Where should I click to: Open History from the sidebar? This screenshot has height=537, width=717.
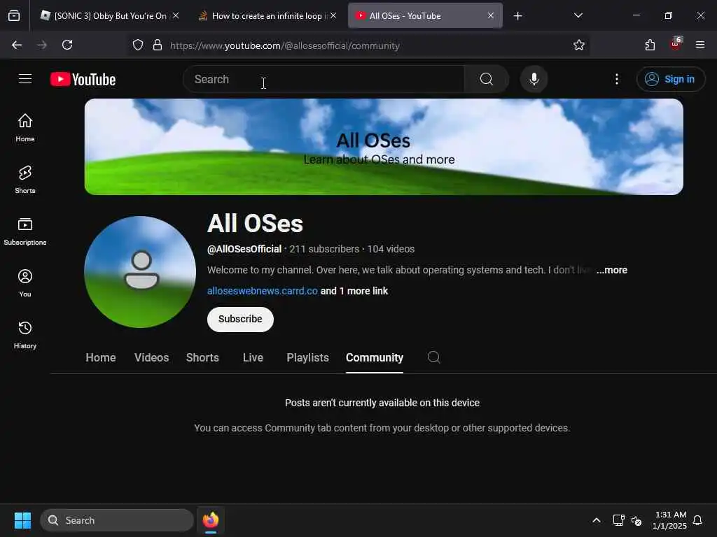[25, 335]
